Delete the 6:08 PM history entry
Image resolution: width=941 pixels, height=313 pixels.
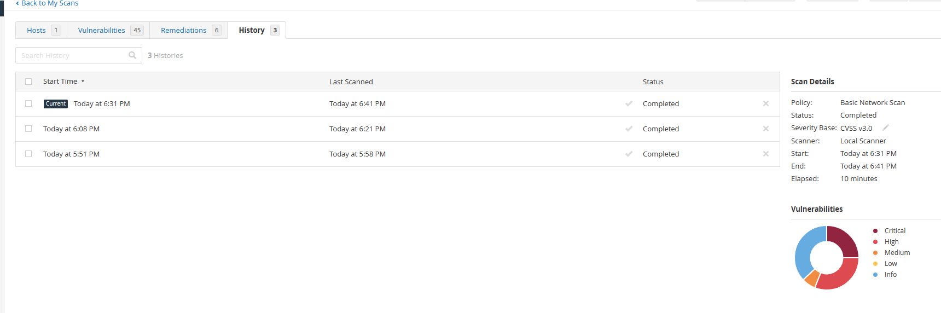[766, 129]
